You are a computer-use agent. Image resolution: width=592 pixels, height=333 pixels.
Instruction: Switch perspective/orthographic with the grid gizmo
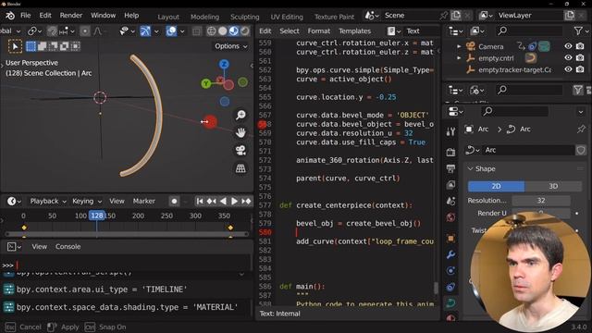pos(240,168)
